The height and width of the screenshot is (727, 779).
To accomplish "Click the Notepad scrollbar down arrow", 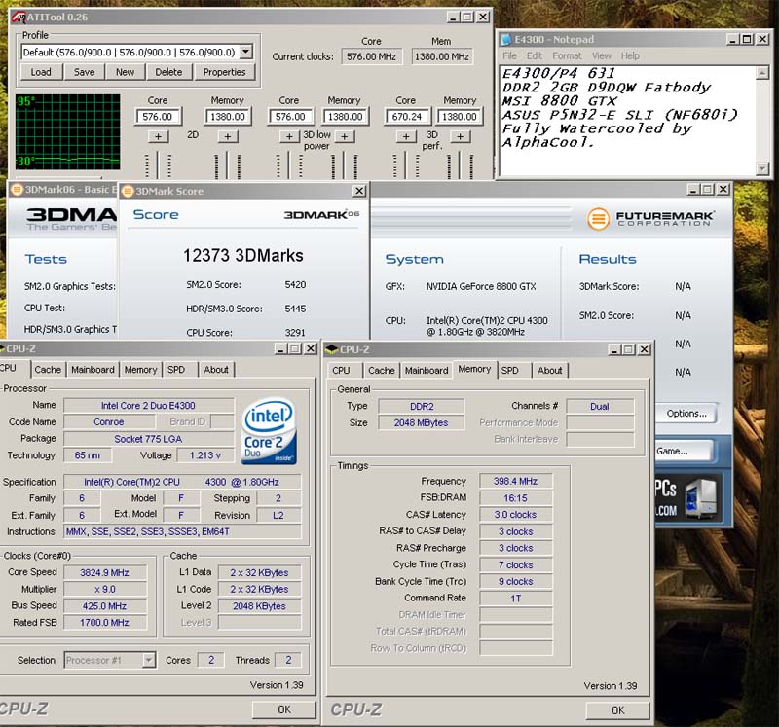I will pyautogui.click(x=762, y=168).
